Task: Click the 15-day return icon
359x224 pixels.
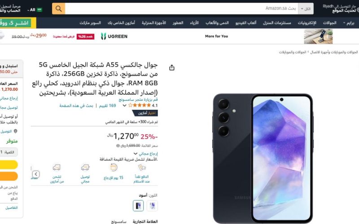Action: click(114, 168)
